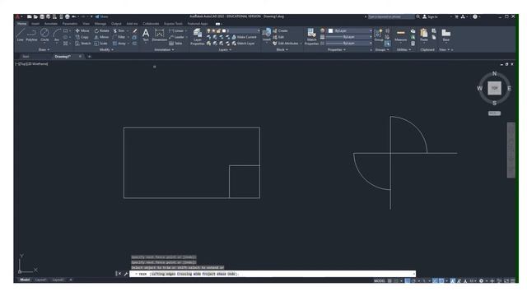Click the TOP face of the ViewCube
The height and width of the screenshot is (296, 527).
click(x=494, y=88)
